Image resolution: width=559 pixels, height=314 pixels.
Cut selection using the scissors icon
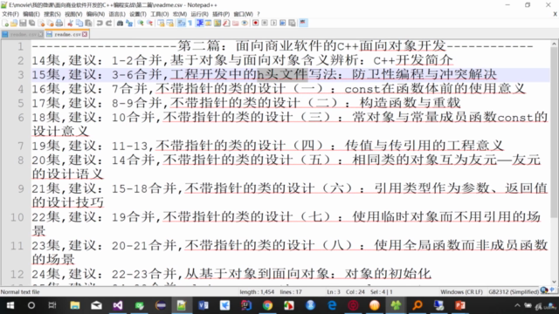click(x=70, y=24)
